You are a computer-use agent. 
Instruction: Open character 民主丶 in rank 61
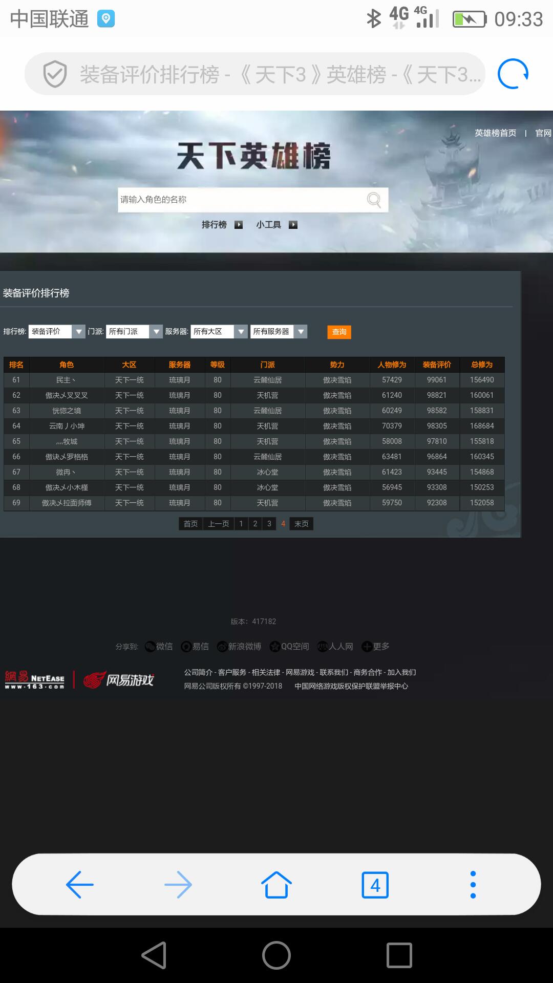click(67, 380)
